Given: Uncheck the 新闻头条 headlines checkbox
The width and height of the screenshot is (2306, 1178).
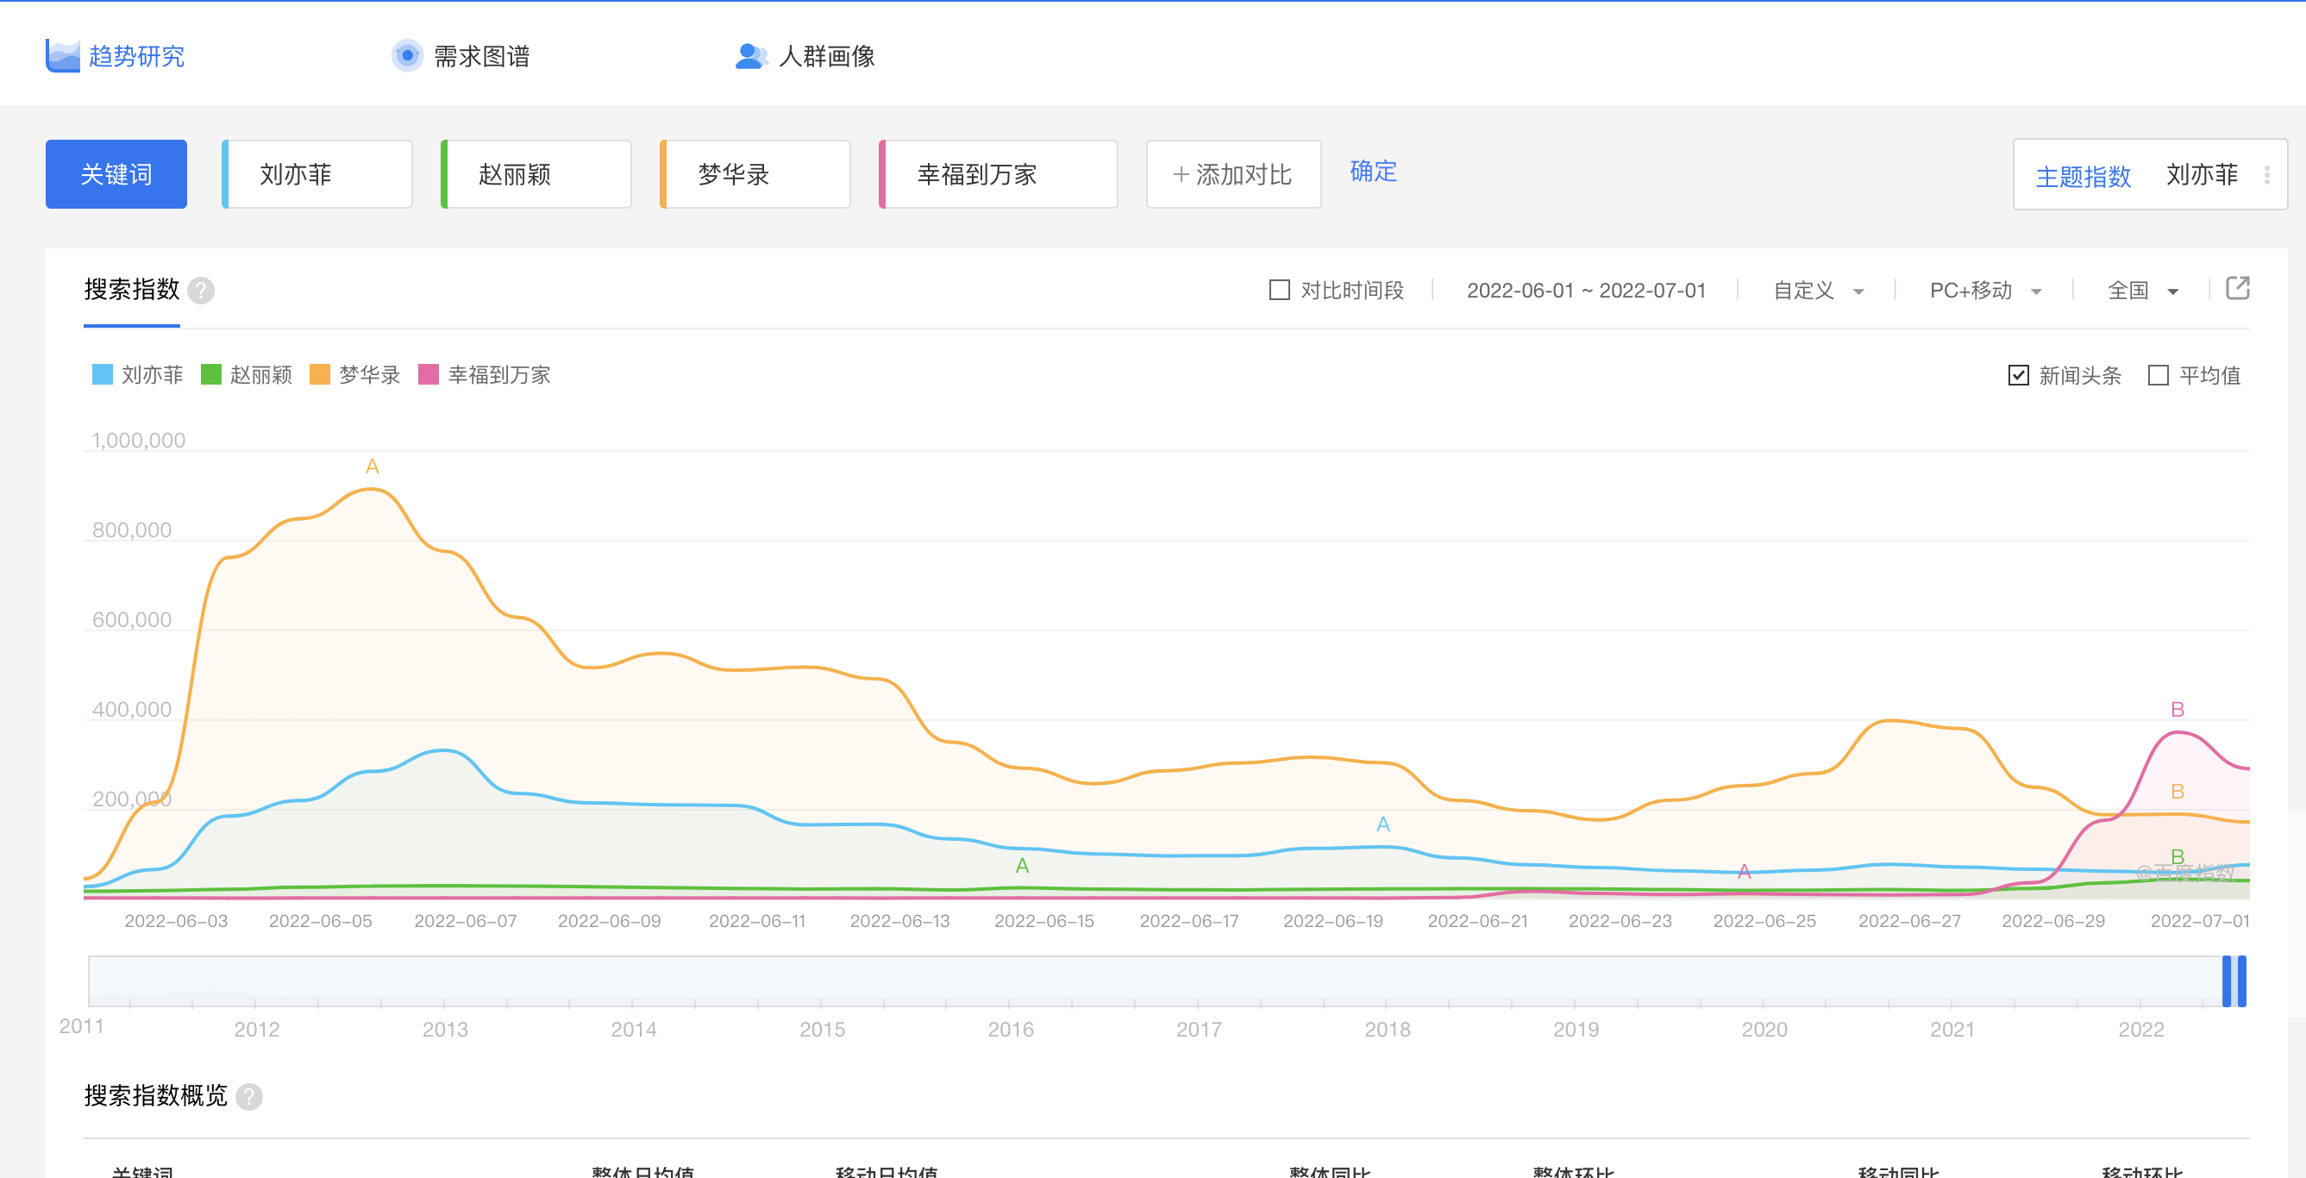Looking at the screenshot, I should pos(2019,375).
